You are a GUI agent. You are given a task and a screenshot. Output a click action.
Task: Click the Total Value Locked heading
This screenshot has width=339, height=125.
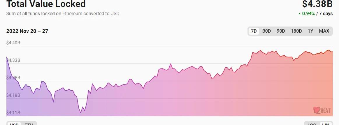click(46, 4)
